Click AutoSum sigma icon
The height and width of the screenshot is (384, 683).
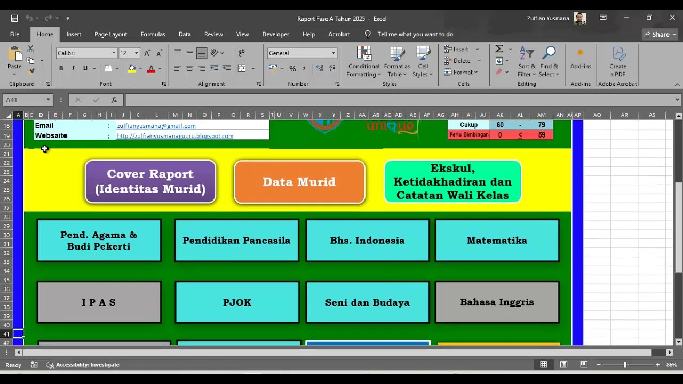click(x=499, y=49)
